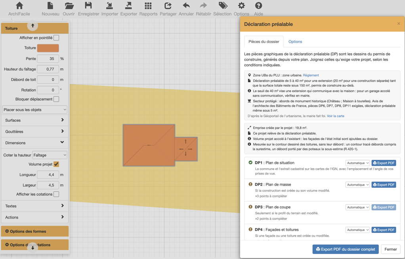Expand the Actions section
Viewport: 405px width, 259px height.
coord(35,217)
